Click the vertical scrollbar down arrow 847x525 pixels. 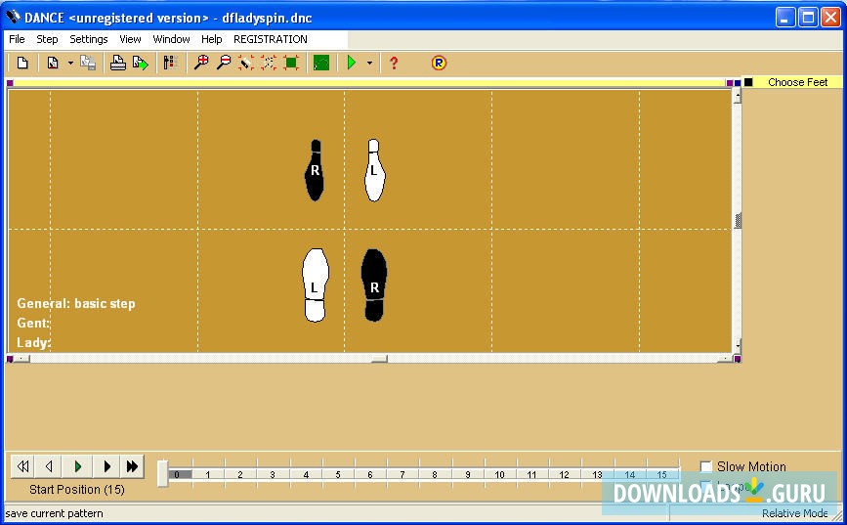pos(738,345)
